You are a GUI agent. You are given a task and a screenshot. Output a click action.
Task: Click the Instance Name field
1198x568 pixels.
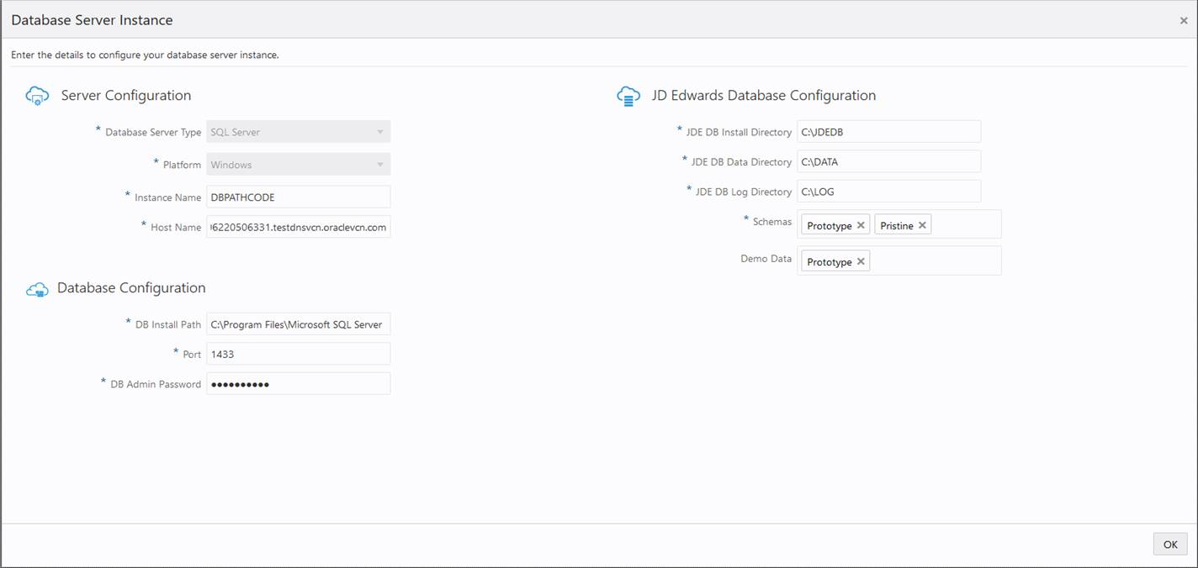click(x=298, y=197)
